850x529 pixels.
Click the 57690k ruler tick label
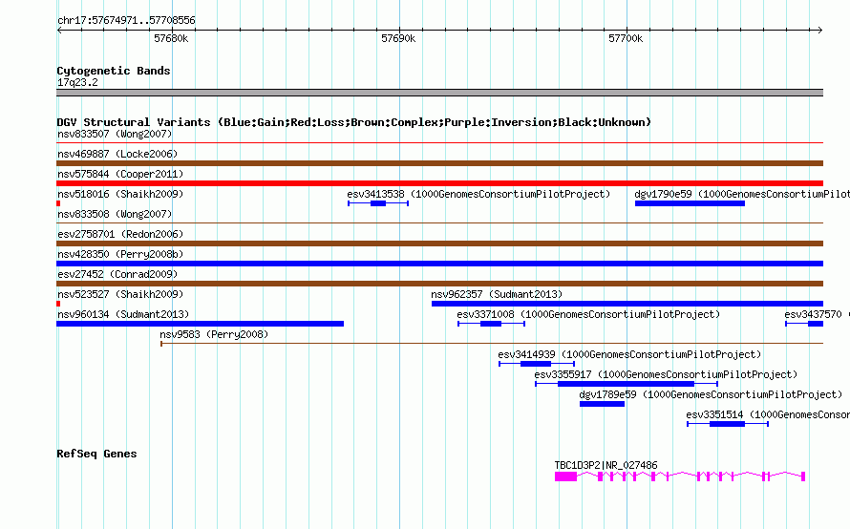coord(398,38)
